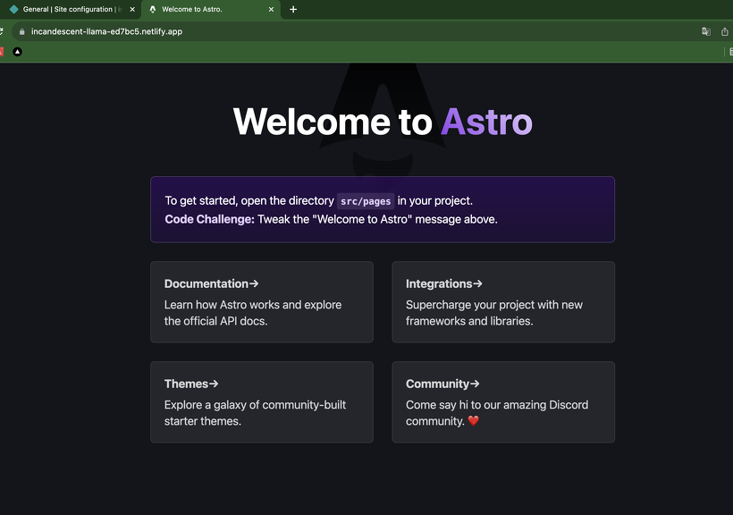Open a new browser tab
Viewport: 733px width, 515px height.
(x=293, y=9)
